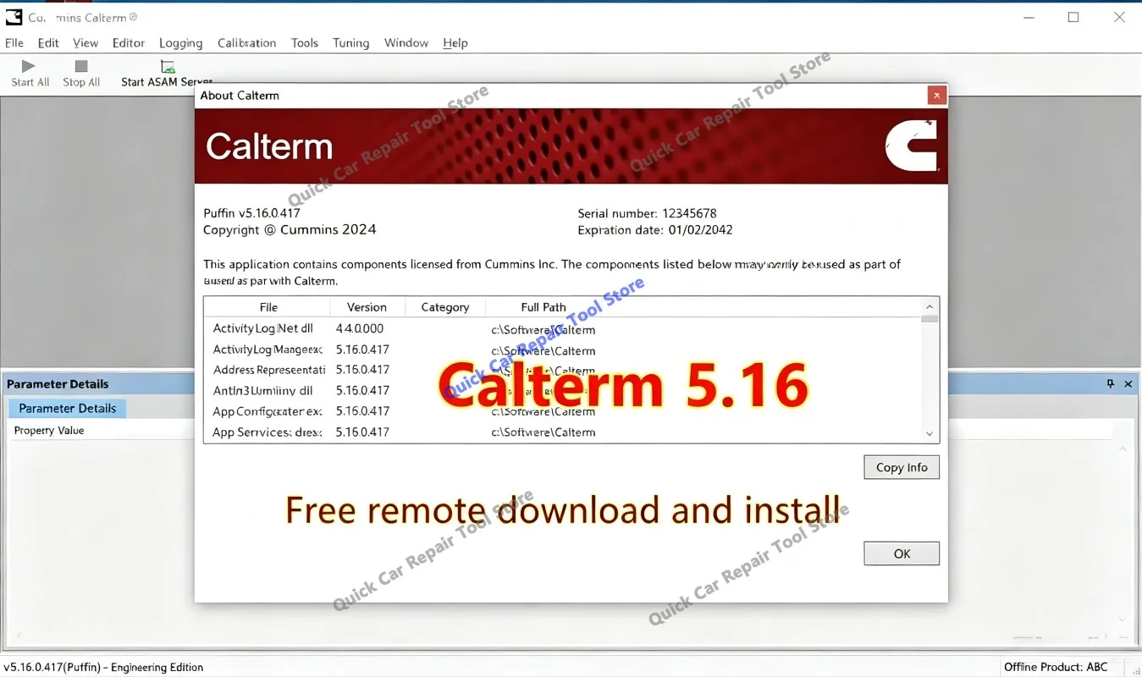This screenshot has width=1142, height=677.
Task: Click the Copy Info button
Action: tap(902, 467)
